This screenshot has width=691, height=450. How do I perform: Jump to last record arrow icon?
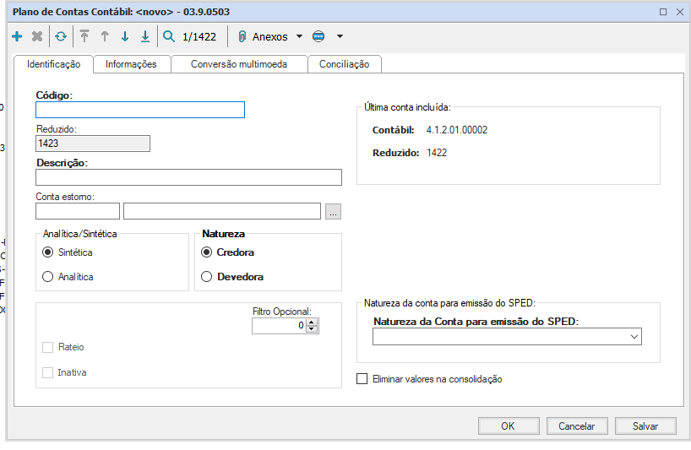pyautogui.click(x=145, y=37)
